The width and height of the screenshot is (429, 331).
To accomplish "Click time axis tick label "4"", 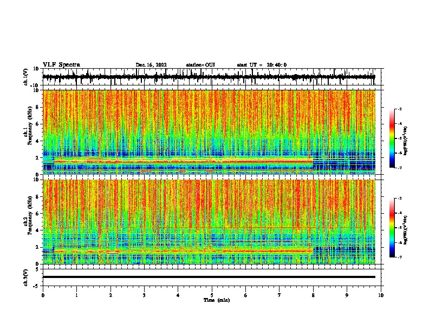I will point(178,295).
